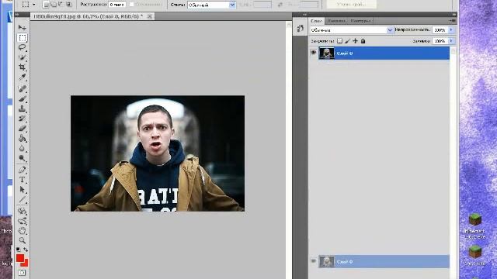Select the Healing Brush tool

pos(22,89)
